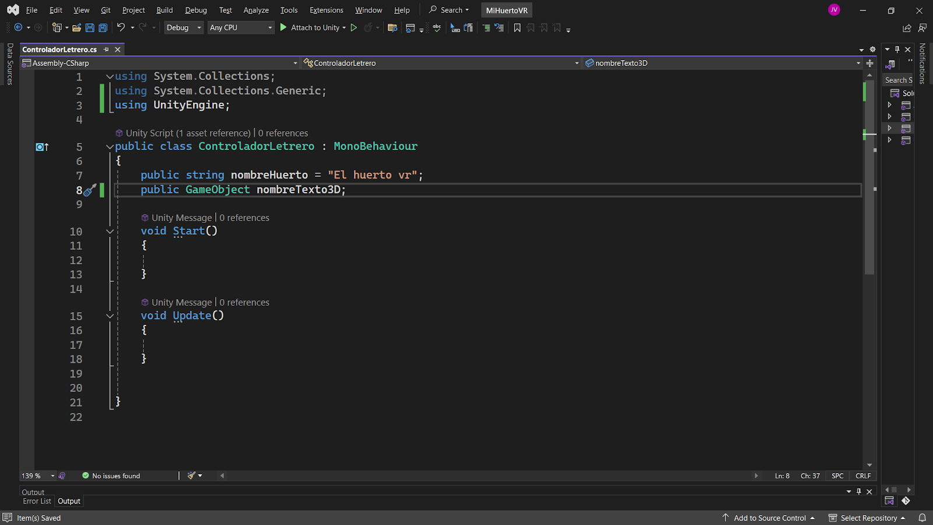
Task: Open the Extensions menu
Action: click(326, 10)
